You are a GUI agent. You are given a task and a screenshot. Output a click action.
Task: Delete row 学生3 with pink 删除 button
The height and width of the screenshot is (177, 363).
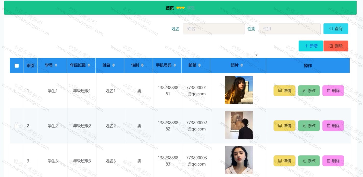click(x=333, y=161)
